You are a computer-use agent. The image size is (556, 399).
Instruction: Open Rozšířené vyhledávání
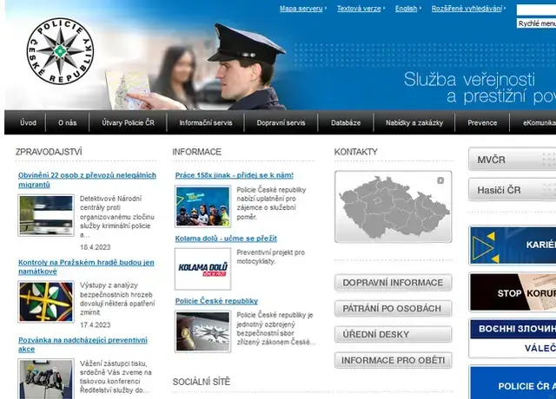coord(467,9)
